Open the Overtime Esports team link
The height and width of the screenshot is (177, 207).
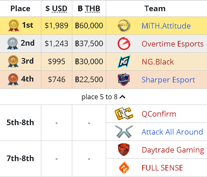[x=172, y=44]
